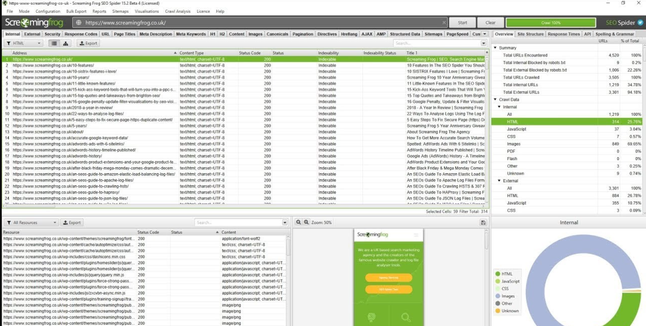The image size is (646, 326).
Task: Open the Crawl Analysis menu
Action: pyautogui.click(x=177, y=11)
